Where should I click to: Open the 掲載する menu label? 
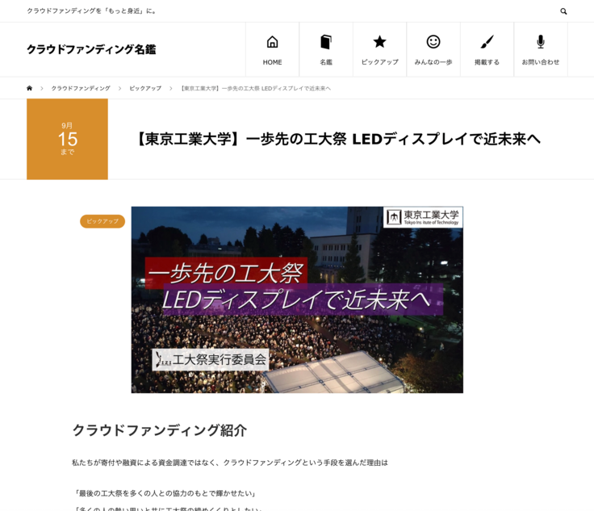pyautogui.click(x=487, y=62)
